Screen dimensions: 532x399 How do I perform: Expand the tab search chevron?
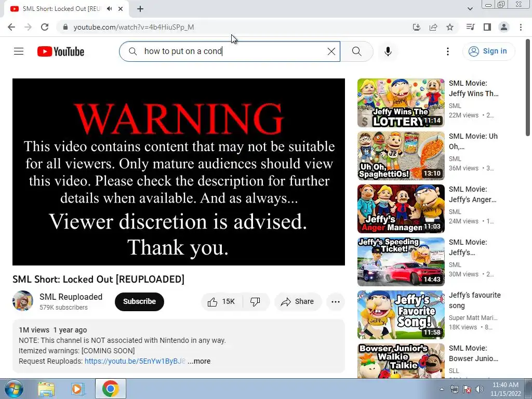470,9
